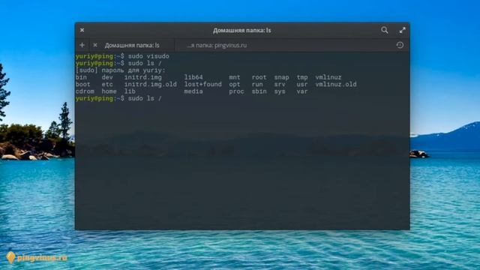Image resolution: width=480 pixels, height=270 pixels.
Task: Click 'var' directory name in output
Action: pyautogui.click(x=301, y=91)
